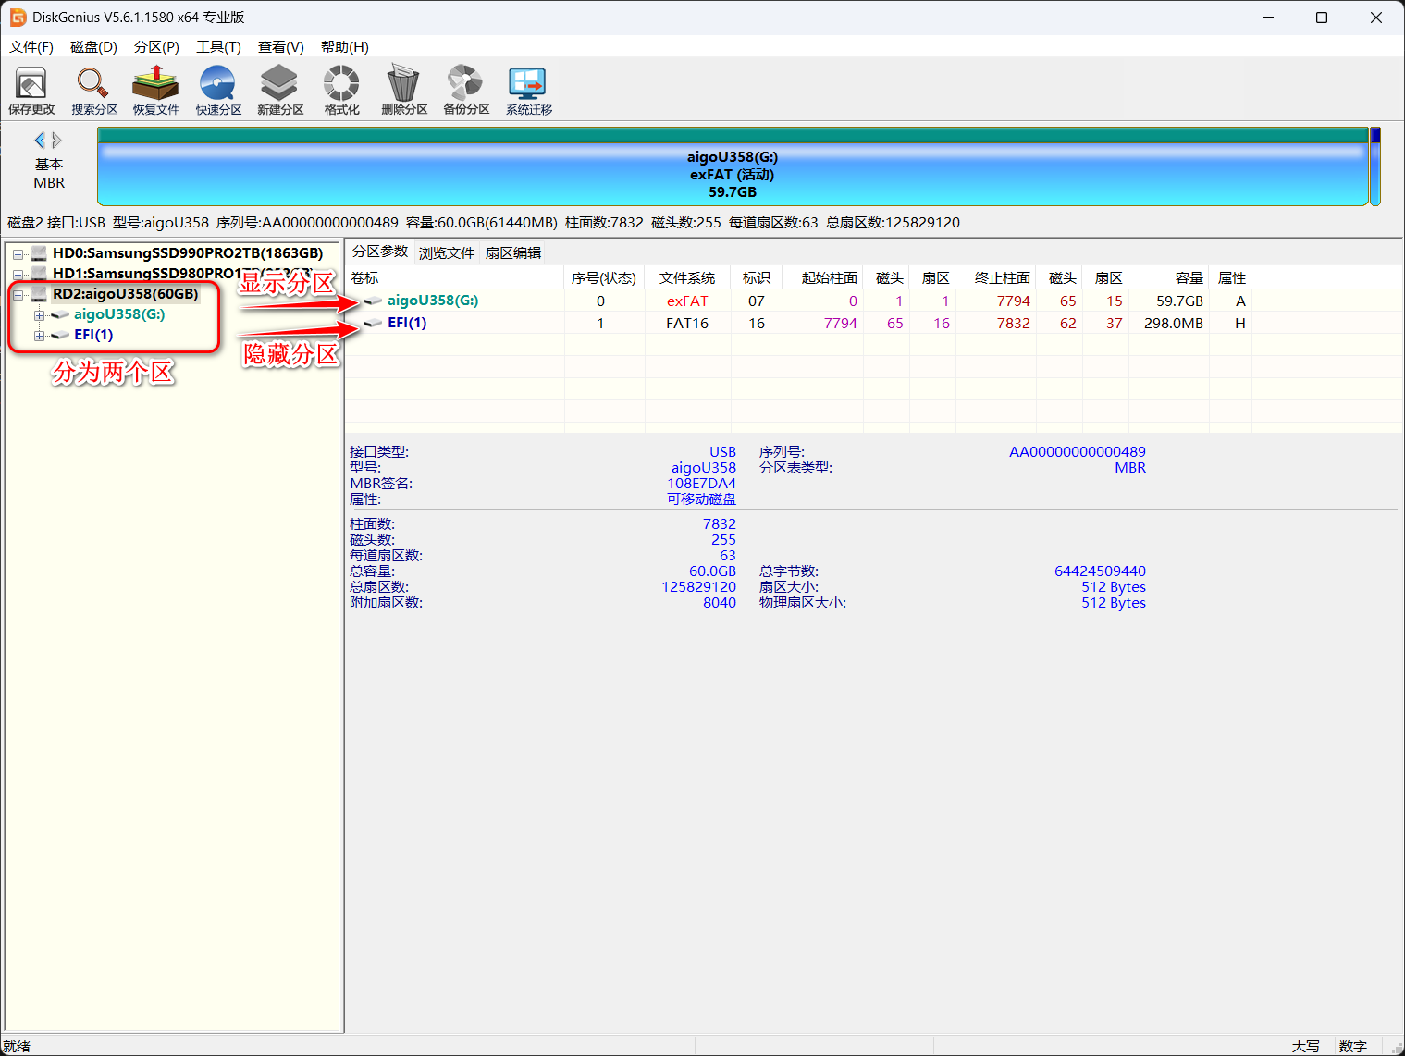Open the 备份分区 (Backup Partition) tool
Viewport: 1405px width, 1056px height.
click(x=466, y=90)
